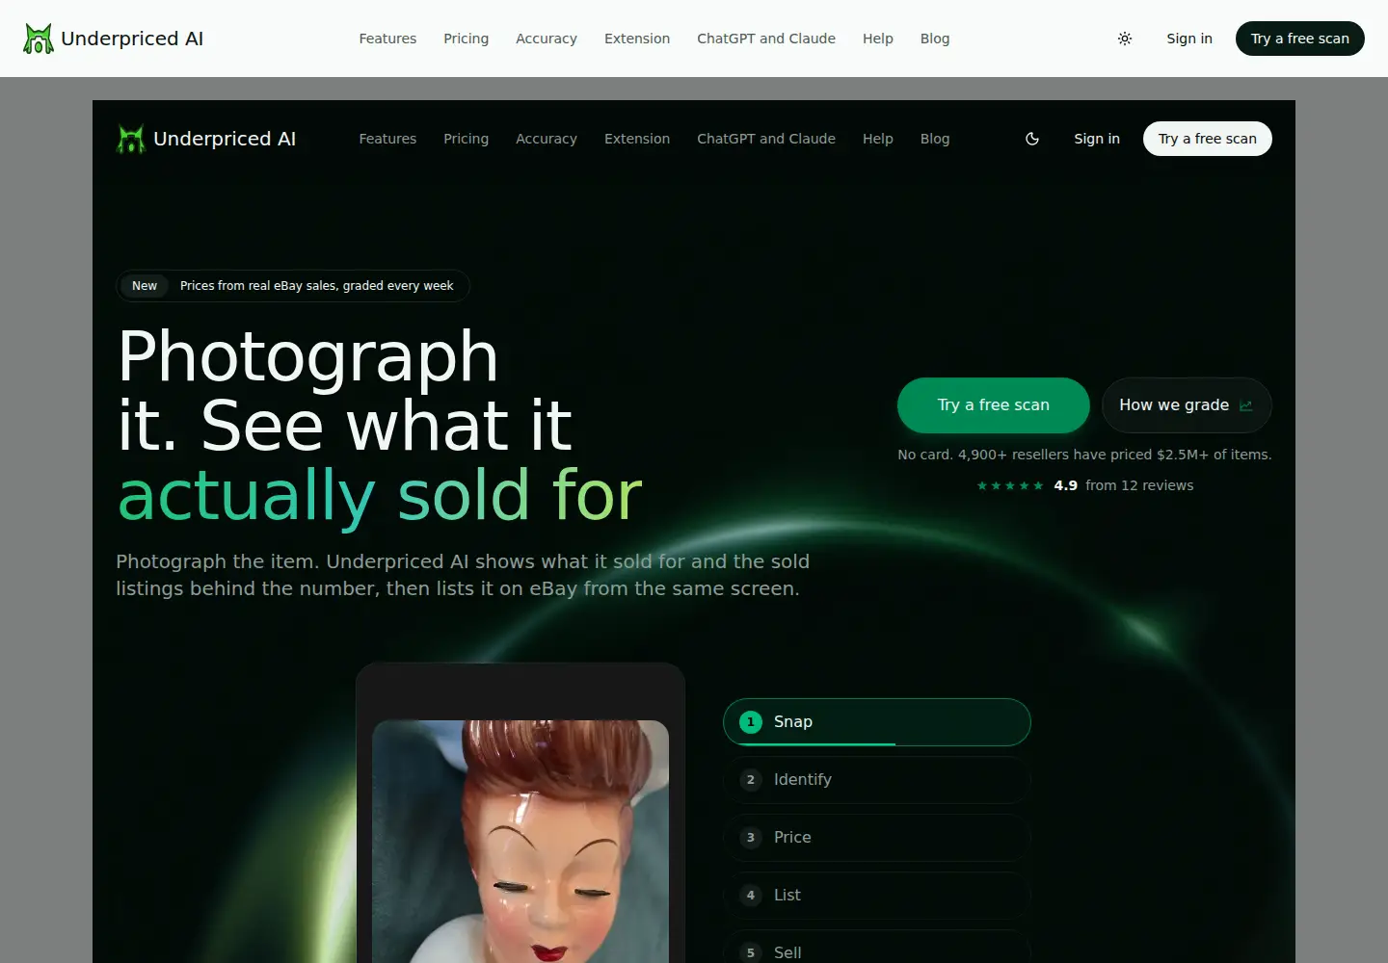Click the Underpriced AI logo in dark header

(x=205, y=139)
